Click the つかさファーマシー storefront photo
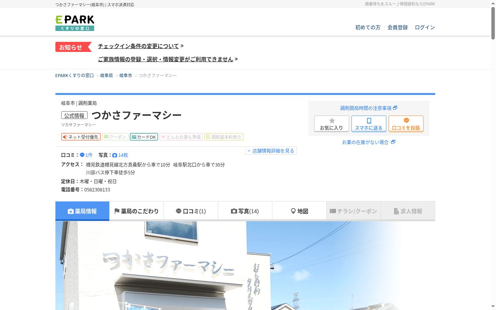The image size is (496, 310). (x=245, y=265)
